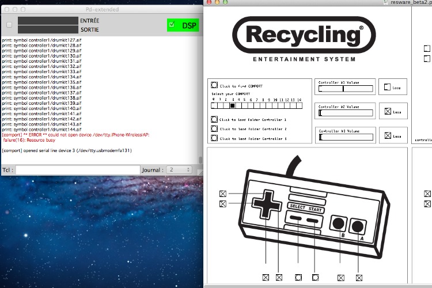Click the D-pad on the controller drawing

267,204
